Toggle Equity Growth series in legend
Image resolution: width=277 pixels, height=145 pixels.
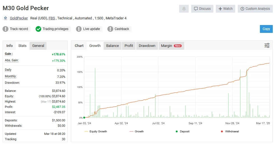tap(96, 131)
